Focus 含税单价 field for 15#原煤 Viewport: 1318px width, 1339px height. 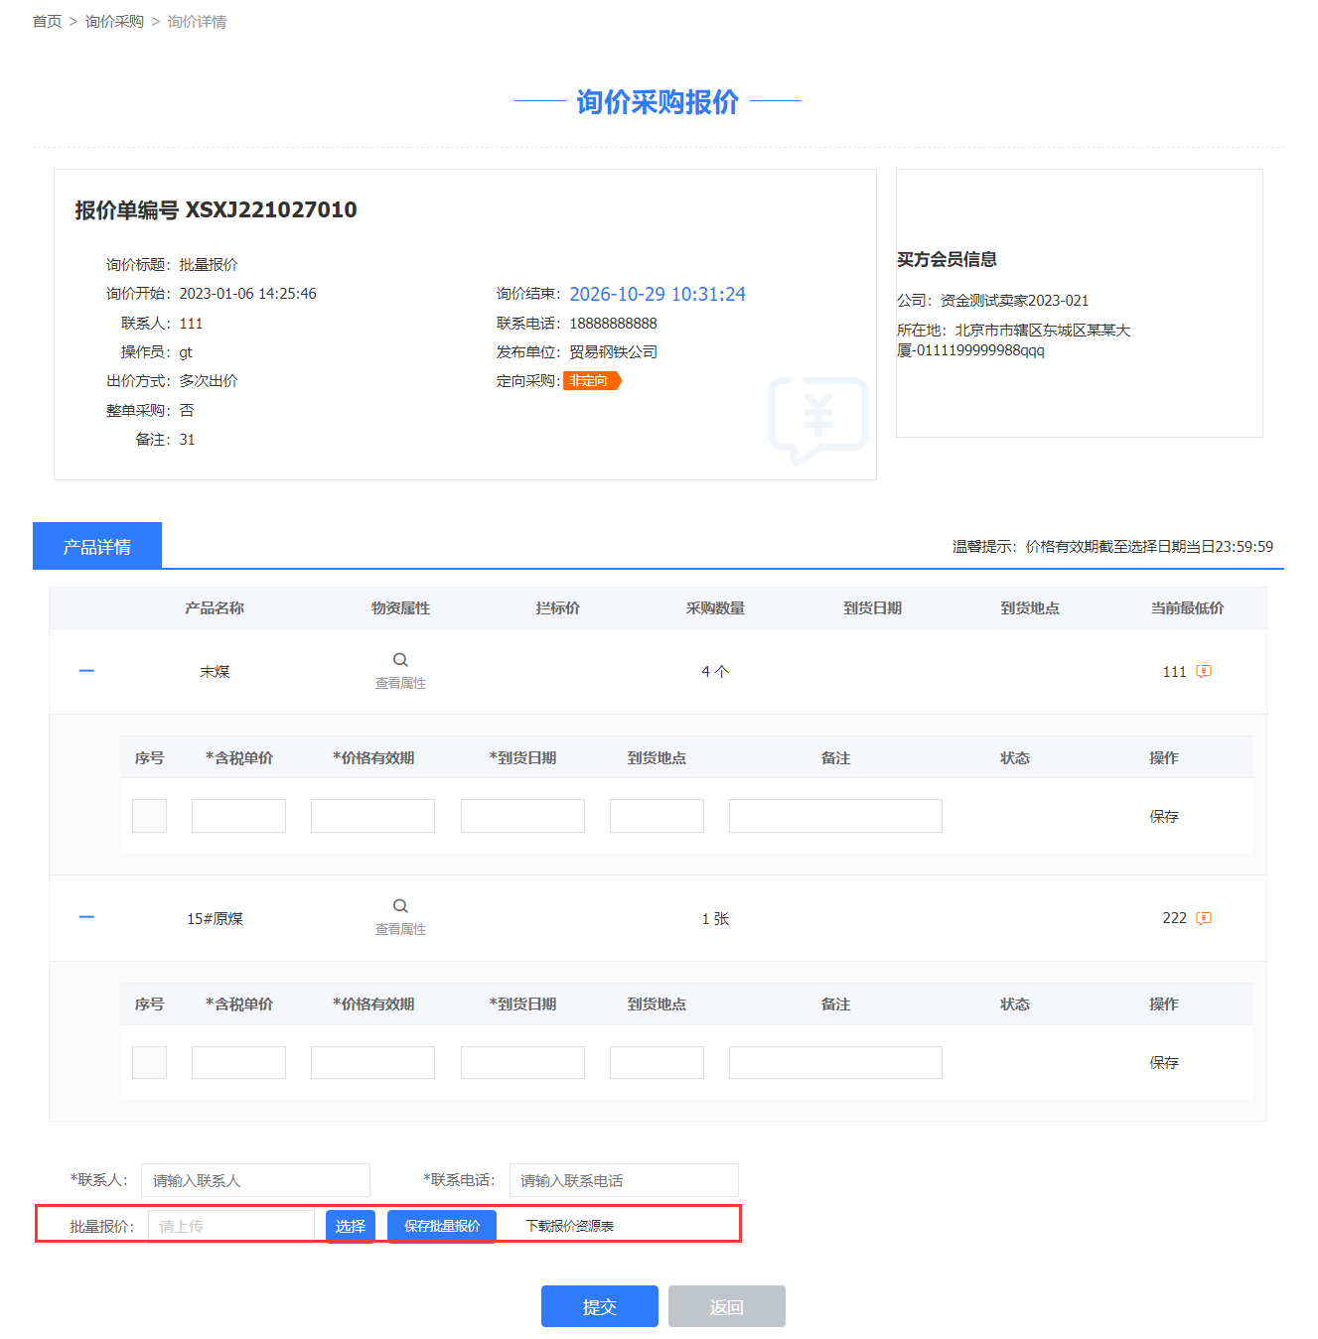pos(238,1062)
